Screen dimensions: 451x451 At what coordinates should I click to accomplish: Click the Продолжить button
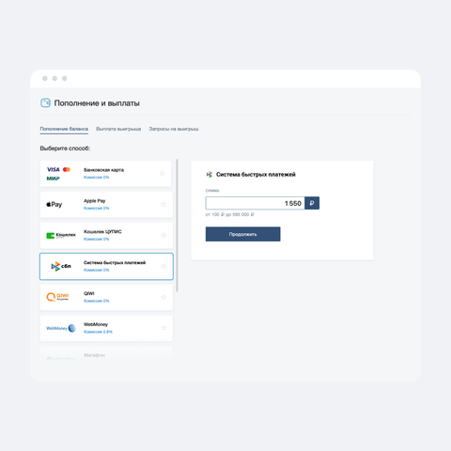tap(242, 234)
